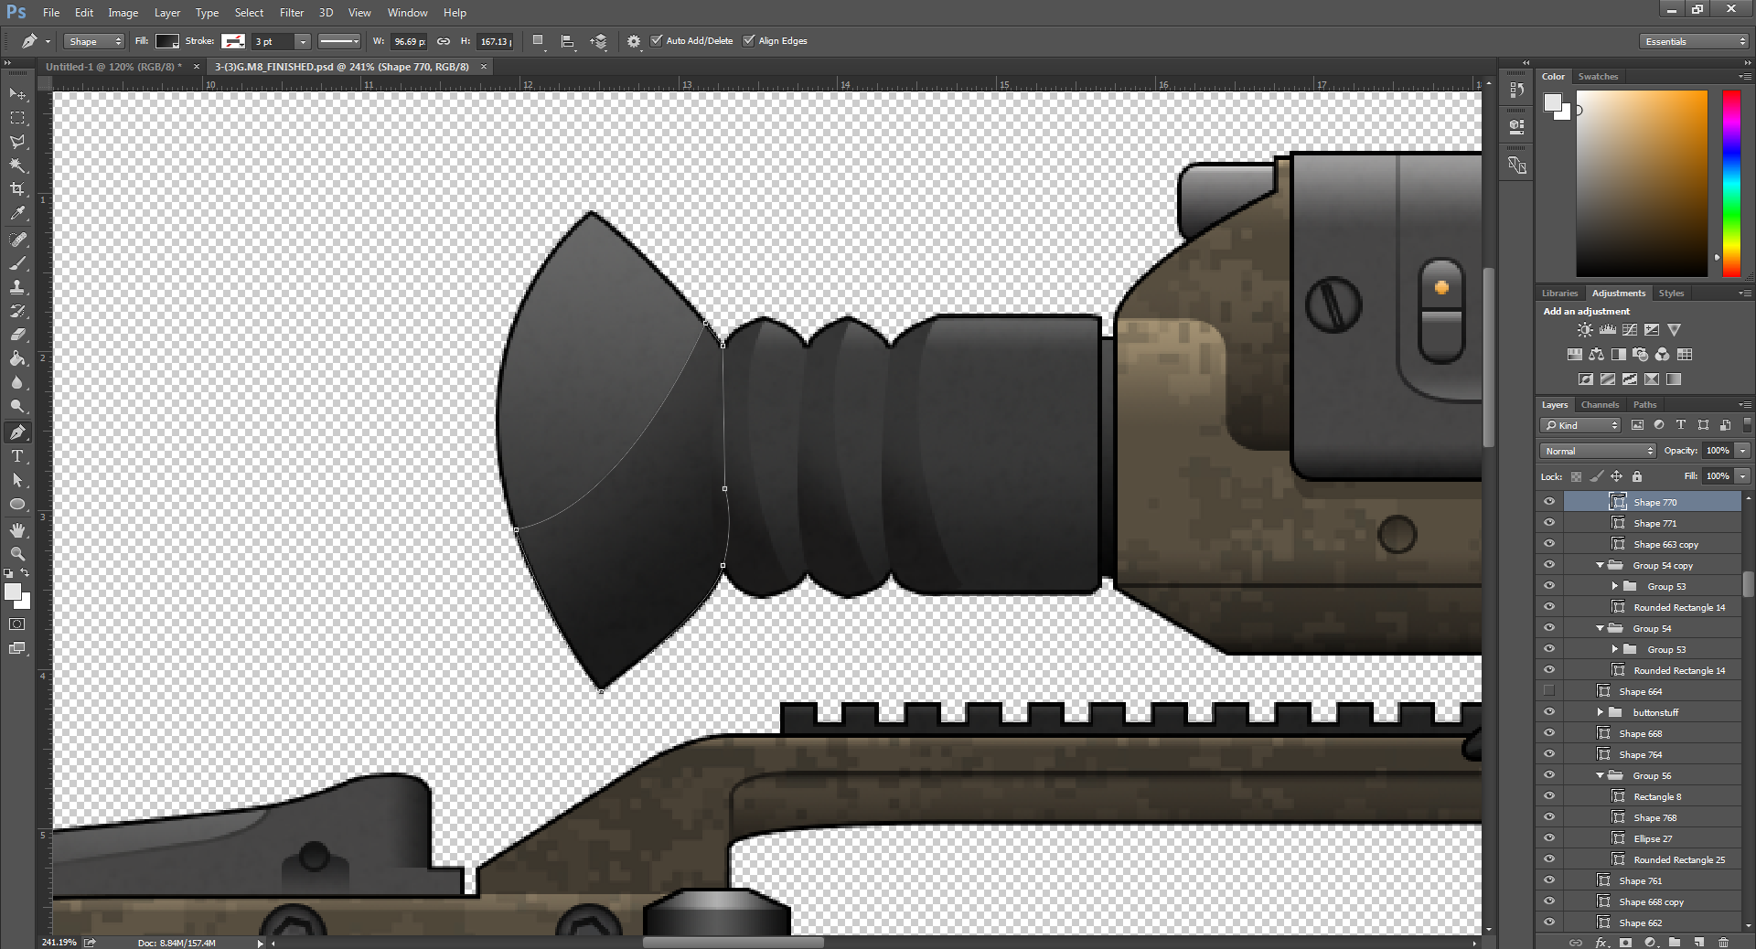Expand Group 53 inside Group 54 copy
The height and width of the screenshot is (949, 1756).
[1616, 585]
